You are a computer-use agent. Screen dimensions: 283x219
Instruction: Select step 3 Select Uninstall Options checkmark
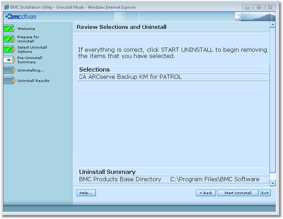(x=9, y=49)
